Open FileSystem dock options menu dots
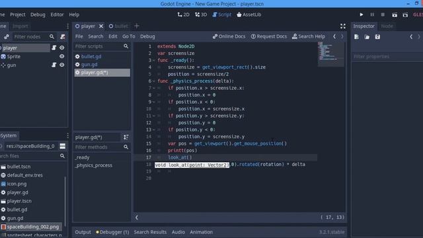Viewport: 423px width, 238px height. click(67, 136)
